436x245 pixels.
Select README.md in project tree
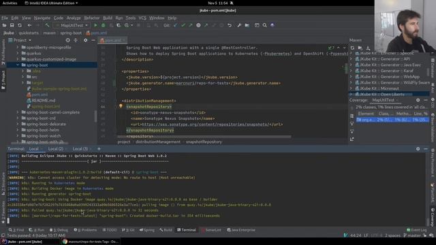point(44,101)
